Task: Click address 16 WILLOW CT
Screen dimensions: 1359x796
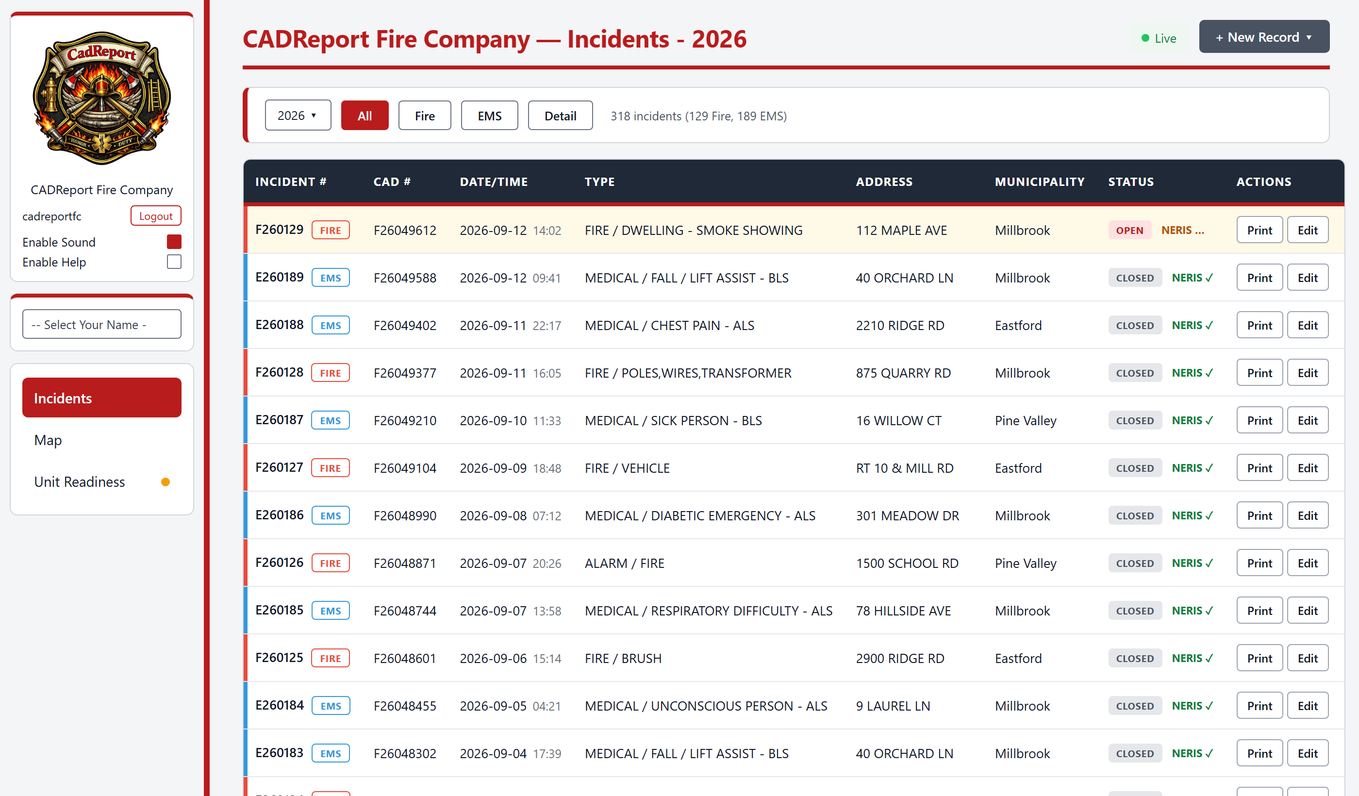Action: tap(898, 421)
